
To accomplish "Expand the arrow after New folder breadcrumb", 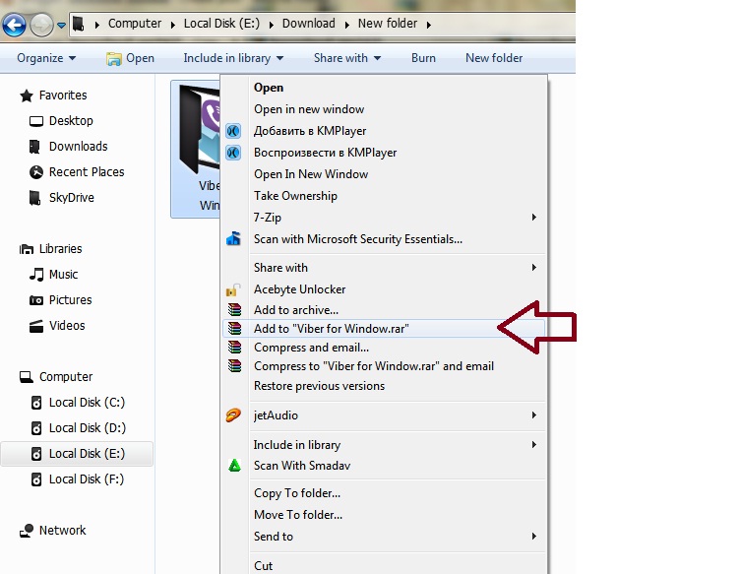I will click(x=429, y=25).
